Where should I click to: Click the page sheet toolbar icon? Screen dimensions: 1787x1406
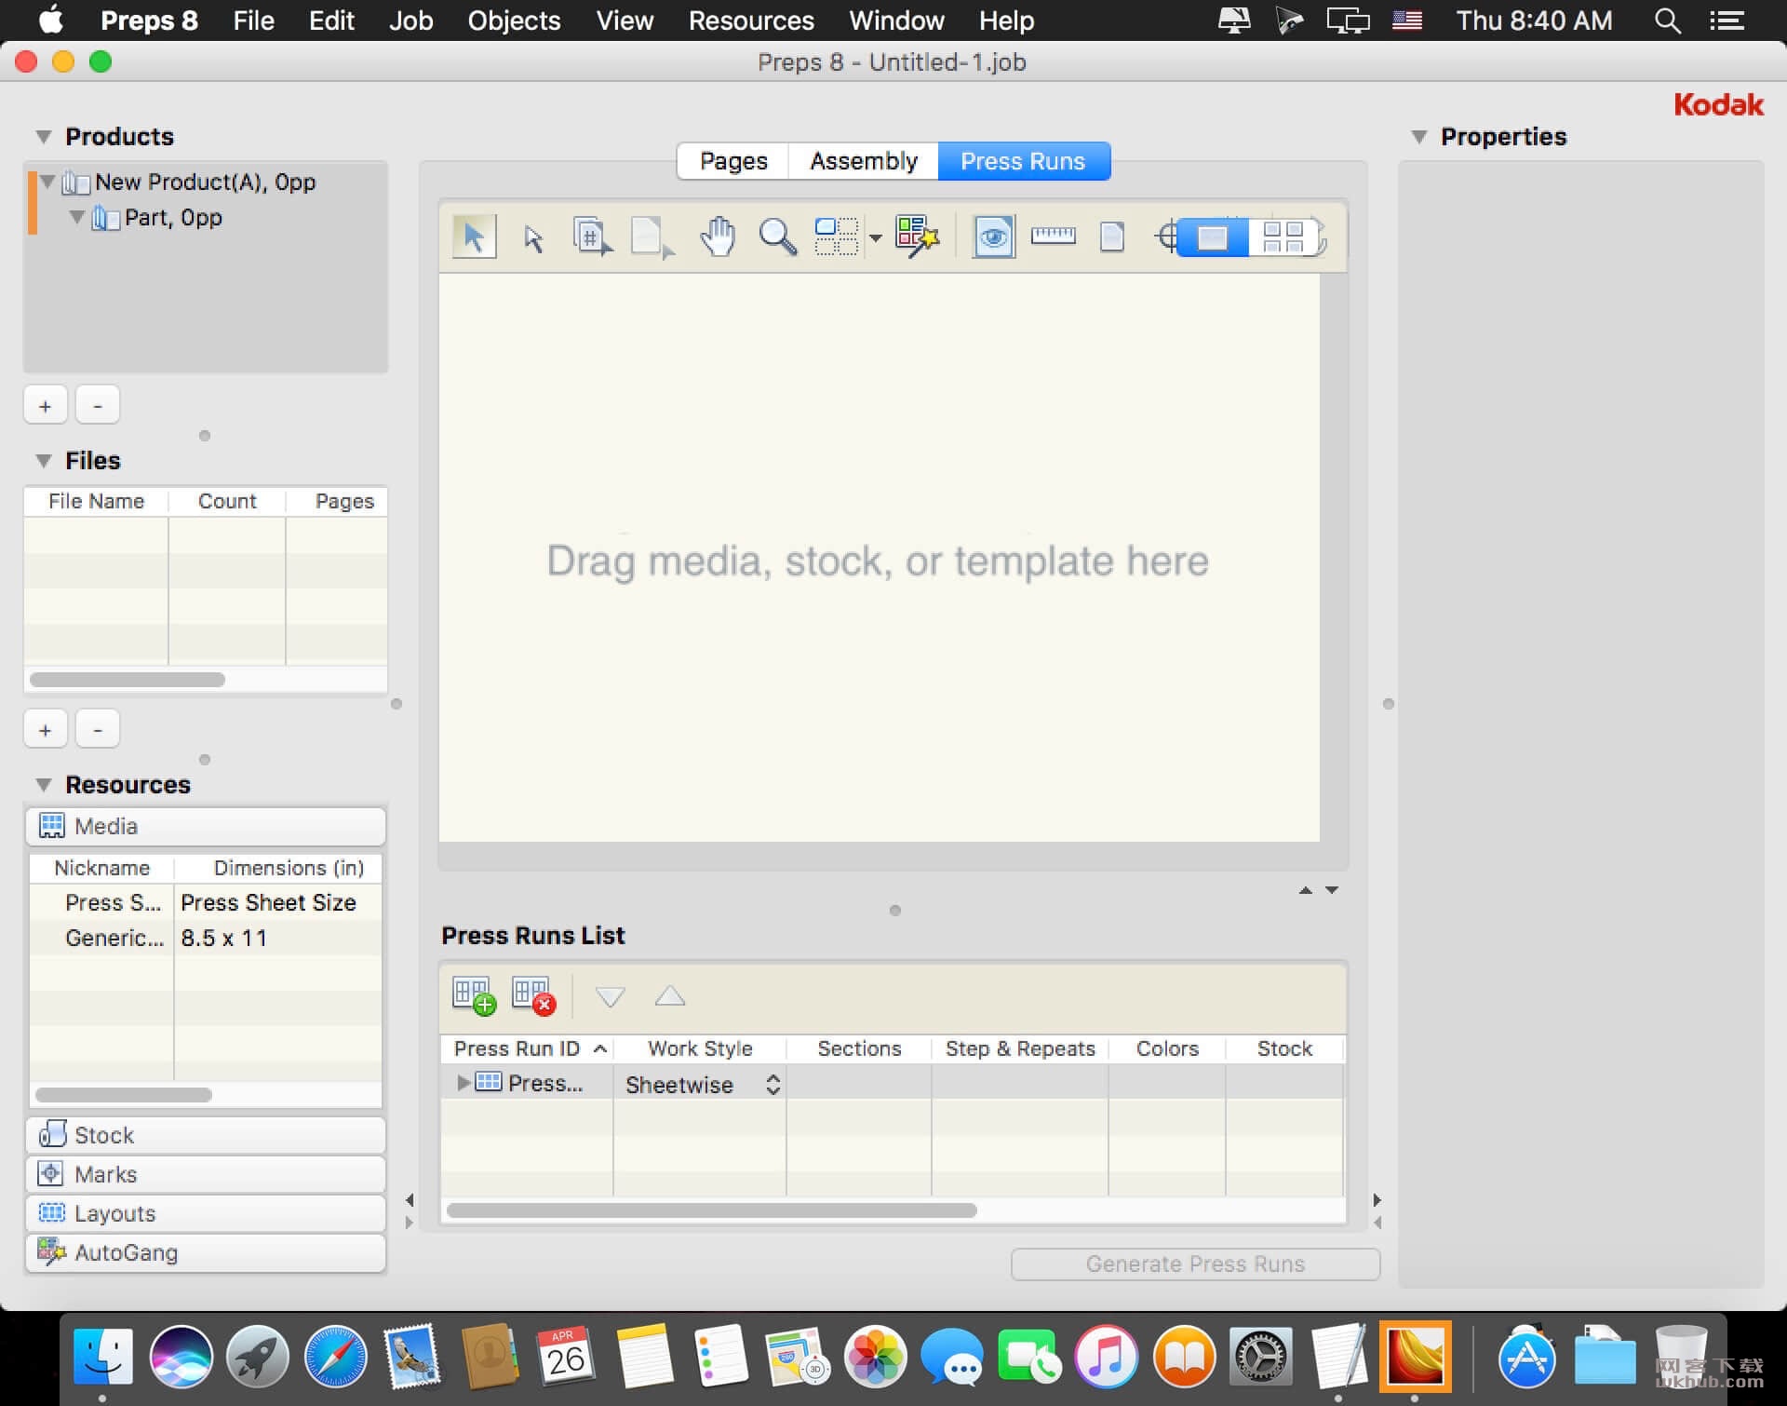[x=1112, y=237]
